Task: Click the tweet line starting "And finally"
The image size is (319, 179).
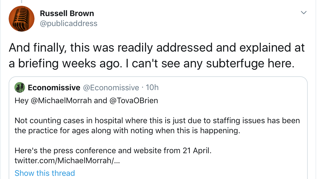Action: 157,48
